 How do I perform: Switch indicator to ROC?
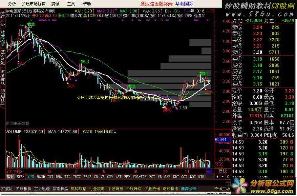pyautogui.click(x=193, y=177)
